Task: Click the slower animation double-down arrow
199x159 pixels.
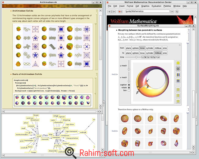Action: click(154, 57)
